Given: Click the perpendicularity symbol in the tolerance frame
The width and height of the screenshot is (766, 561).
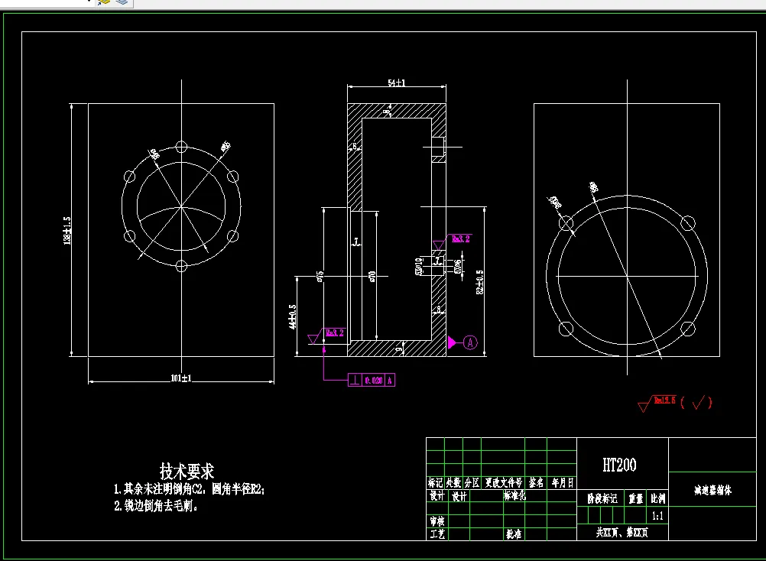Looking at the screenshot, I should pos(355,381).
